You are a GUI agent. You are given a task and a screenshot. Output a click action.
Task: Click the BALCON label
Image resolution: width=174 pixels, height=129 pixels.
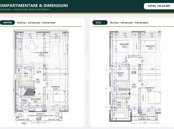coord(143,115)
